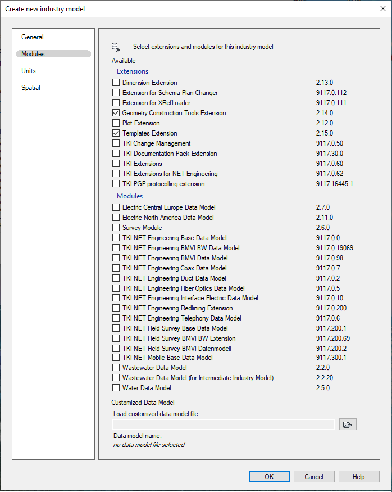The height and width of the screenshot is (492, 392).
Task: Click the Extensions section heading
Action: pyautogui.click(x=133, y=71)
